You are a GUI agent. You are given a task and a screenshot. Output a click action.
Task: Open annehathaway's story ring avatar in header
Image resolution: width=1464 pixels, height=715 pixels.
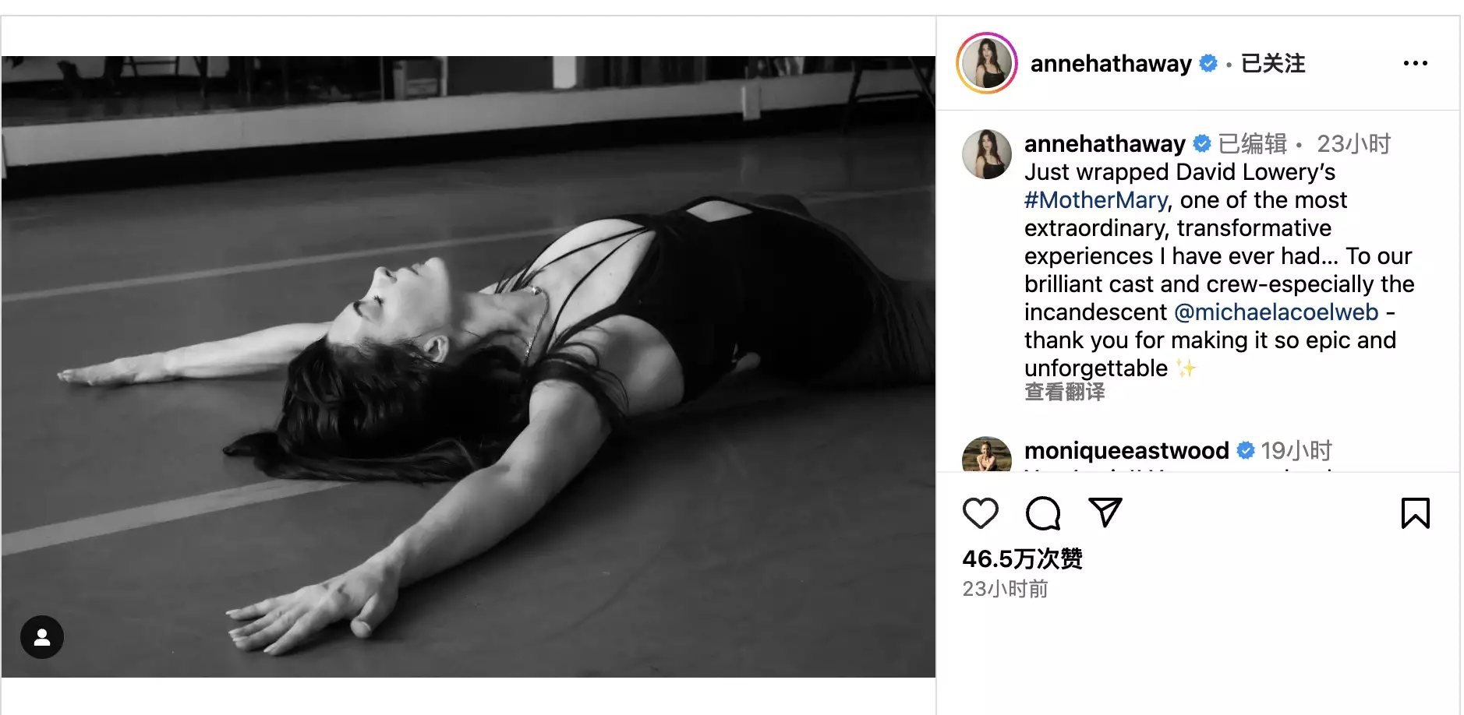(x=987, y=63)
